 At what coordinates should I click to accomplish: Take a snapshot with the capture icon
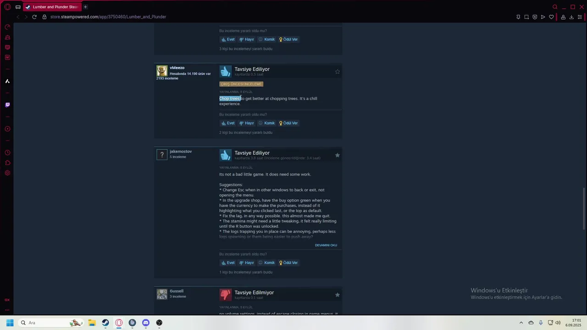(x=526, y=17)
